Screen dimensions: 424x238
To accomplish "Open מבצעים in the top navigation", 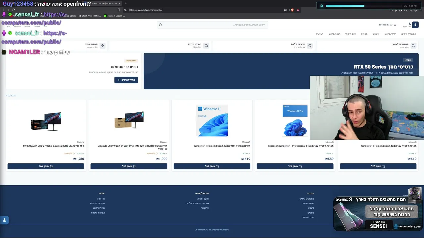I will (x=319, y=34).
